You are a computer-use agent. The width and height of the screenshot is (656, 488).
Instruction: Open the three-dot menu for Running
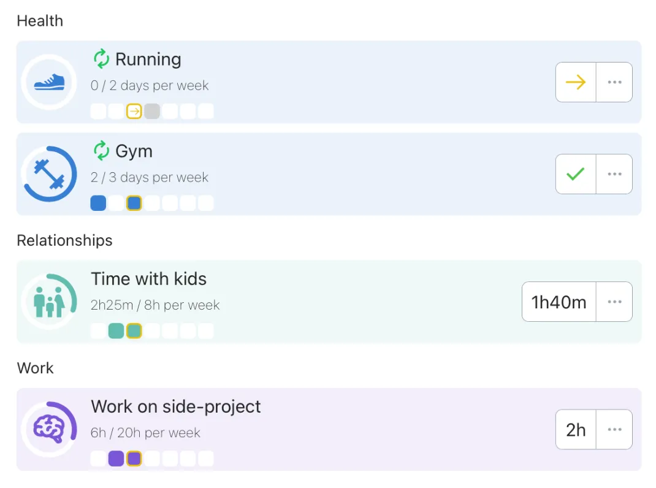click(614, 82)
